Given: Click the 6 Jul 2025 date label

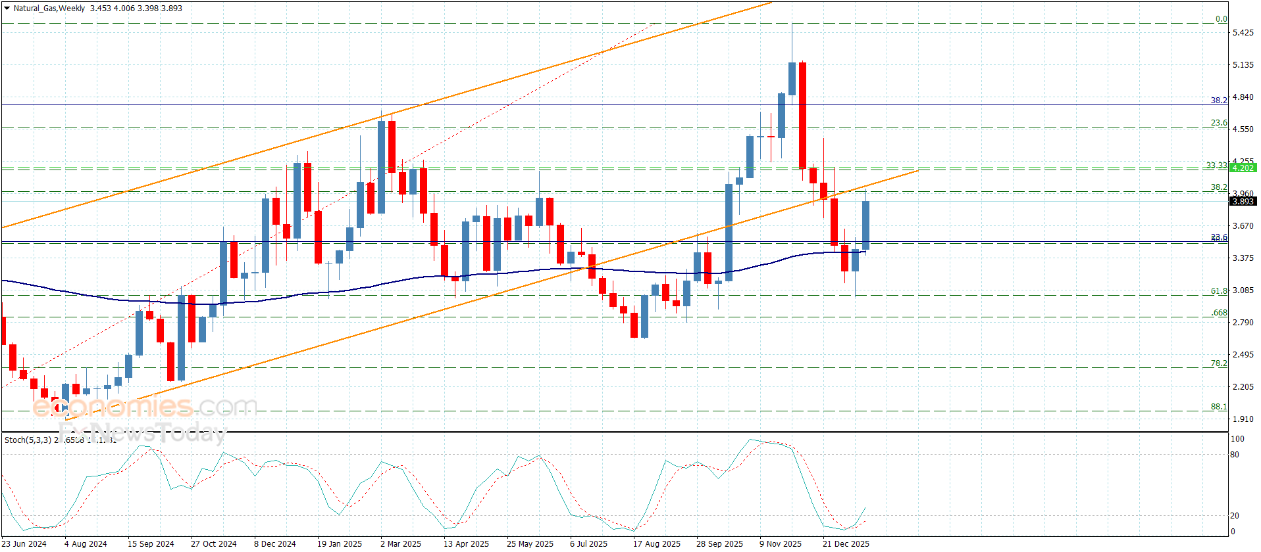Looking at the screenshot, I should (x=589, y=544).
